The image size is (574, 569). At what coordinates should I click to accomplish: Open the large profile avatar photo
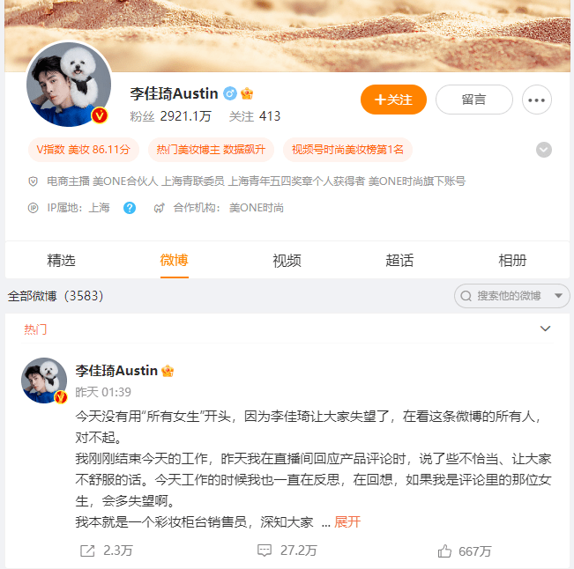(x=69, y=84)
